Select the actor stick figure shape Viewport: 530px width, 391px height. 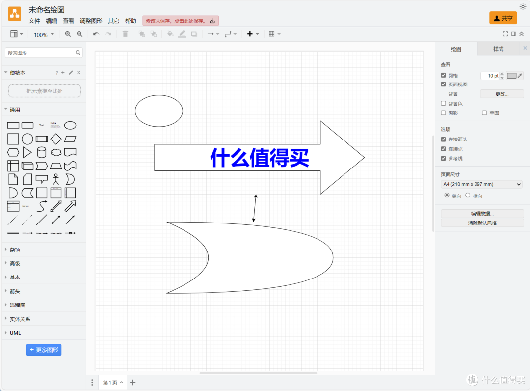(x=56, y=179)
